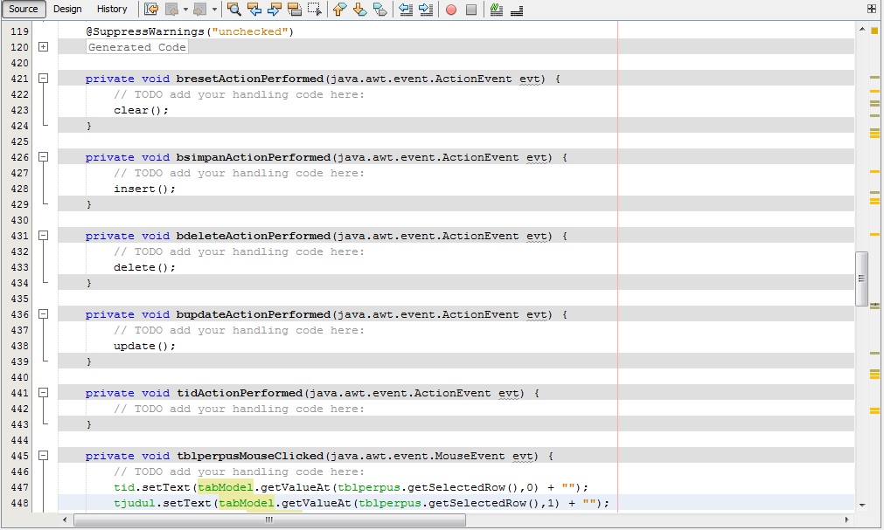Open the Forward navigation dropdown arrow
This screenshot has width=884, height=530.
[212, 10]
